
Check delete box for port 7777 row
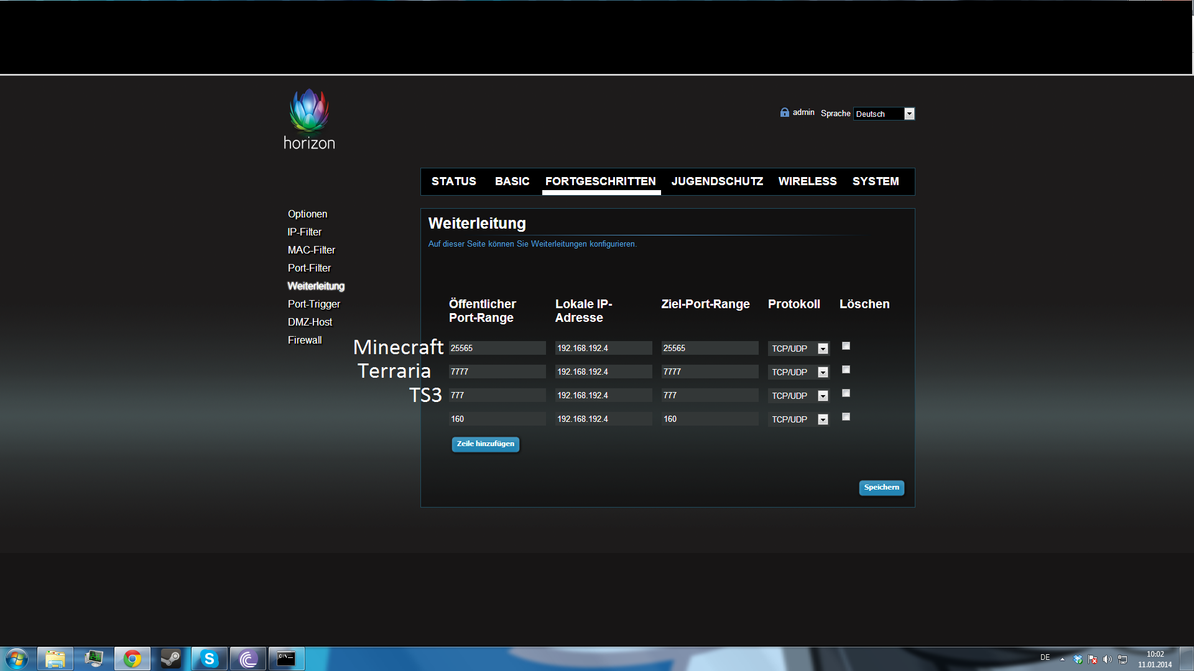[x=846, y=370]
